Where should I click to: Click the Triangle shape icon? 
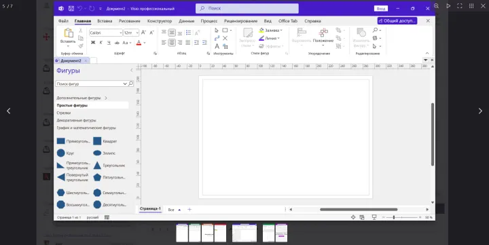click(97, 166)
